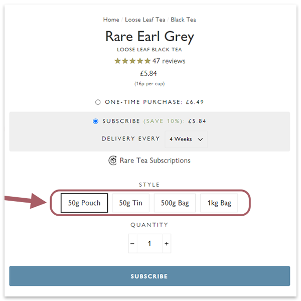Go to Home breadcrumb link
Image resolution: width=301 pixels, height=301 pixels.
[111, 20]
